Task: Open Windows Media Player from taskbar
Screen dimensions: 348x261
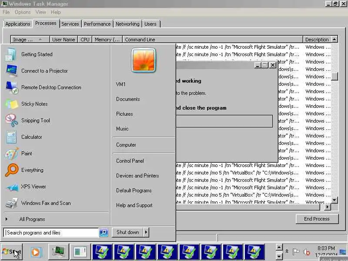Action: (36, 252)
